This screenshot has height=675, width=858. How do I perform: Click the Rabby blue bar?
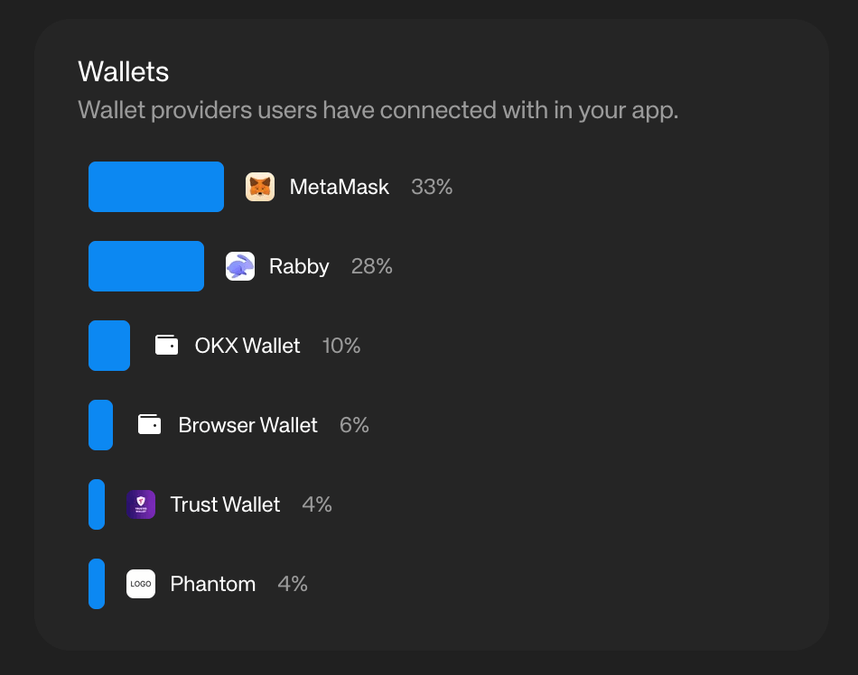[146, 266]
